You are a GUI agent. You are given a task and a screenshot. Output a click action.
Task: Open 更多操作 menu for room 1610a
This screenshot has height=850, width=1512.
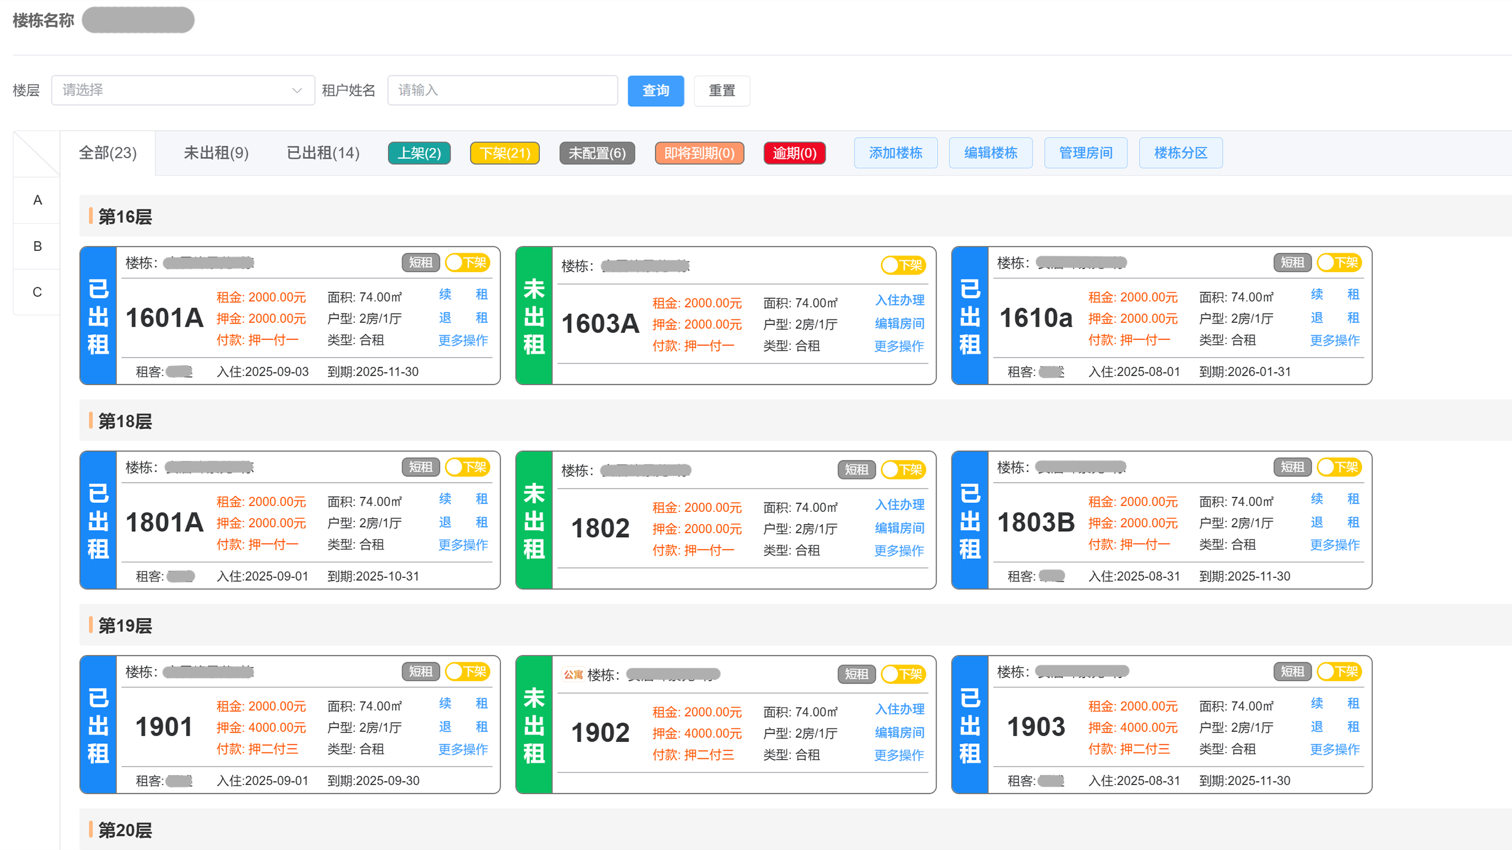tap(1335, 340)
